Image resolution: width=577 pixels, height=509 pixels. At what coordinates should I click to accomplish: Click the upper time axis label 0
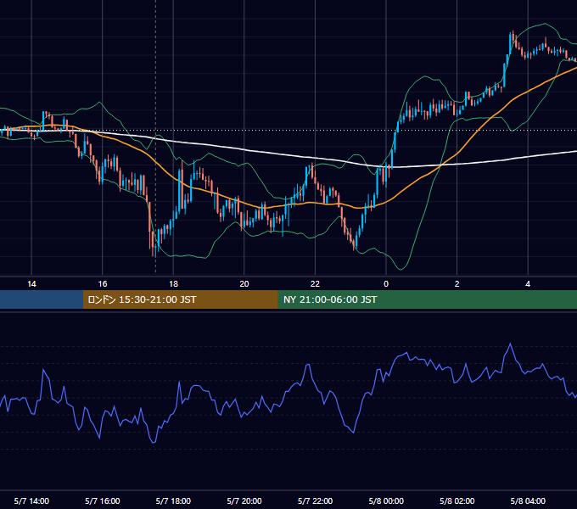click(386, 284)
